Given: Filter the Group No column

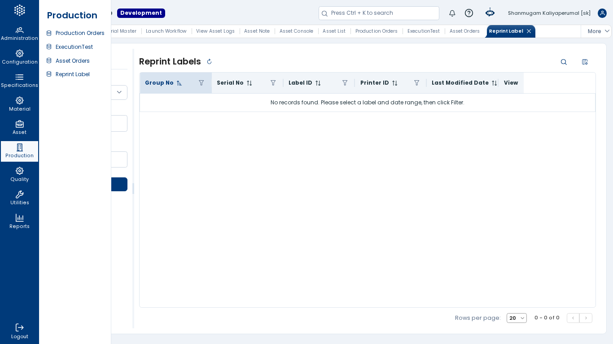Looking at the screenshot, I should point(201,83).
